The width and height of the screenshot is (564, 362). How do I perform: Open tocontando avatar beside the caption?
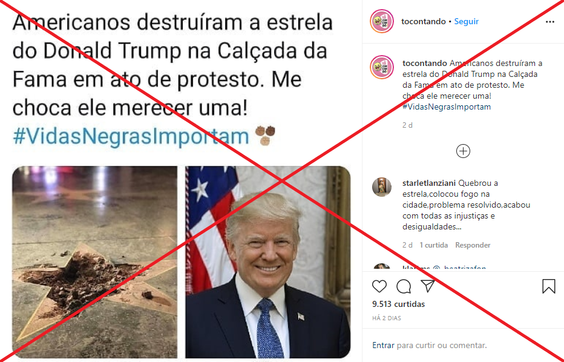382,67
